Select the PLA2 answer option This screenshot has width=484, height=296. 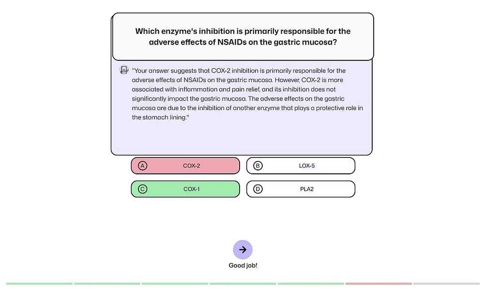tap(306, 189)
